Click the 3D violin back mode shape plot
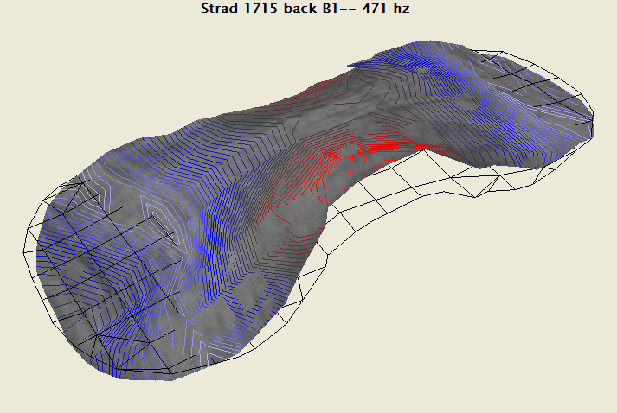617x413 pixels. (308, 210)
